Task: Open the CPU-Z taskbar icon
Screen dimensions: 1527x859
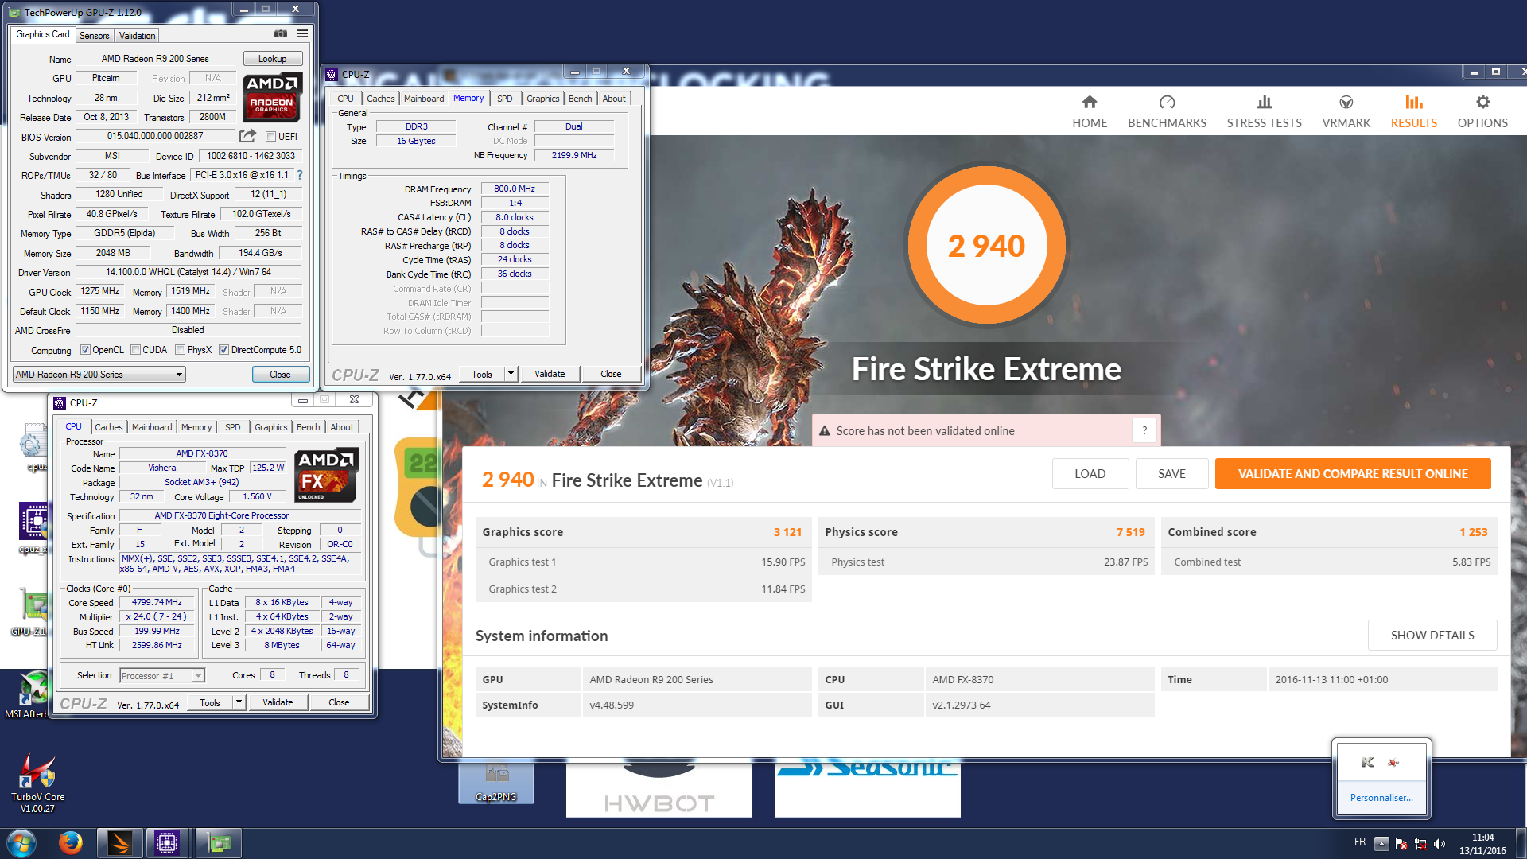Action: pyautogui.click(x=167, y=843)
